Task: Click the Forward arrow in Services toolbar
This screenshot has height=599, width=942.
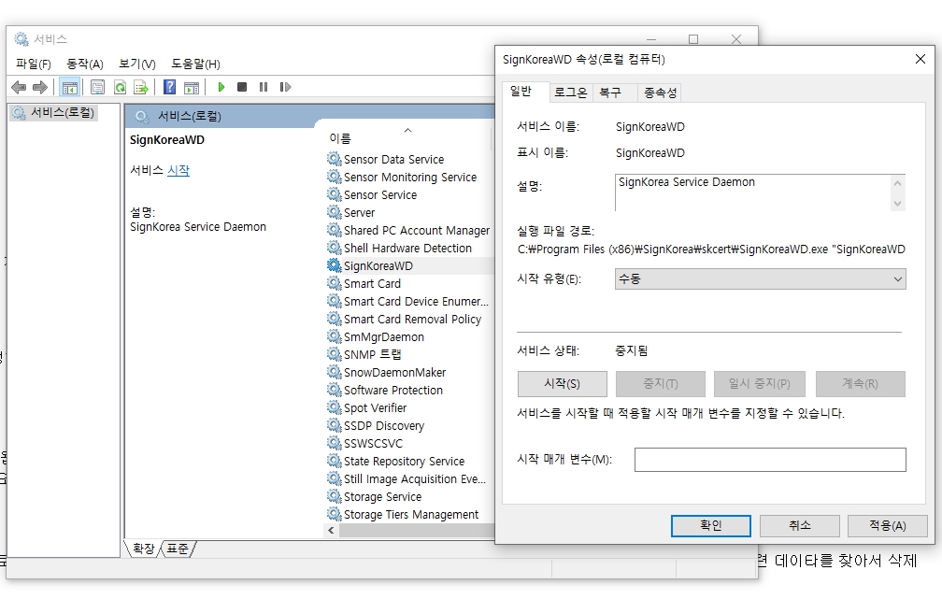Action: pos(40,87)
